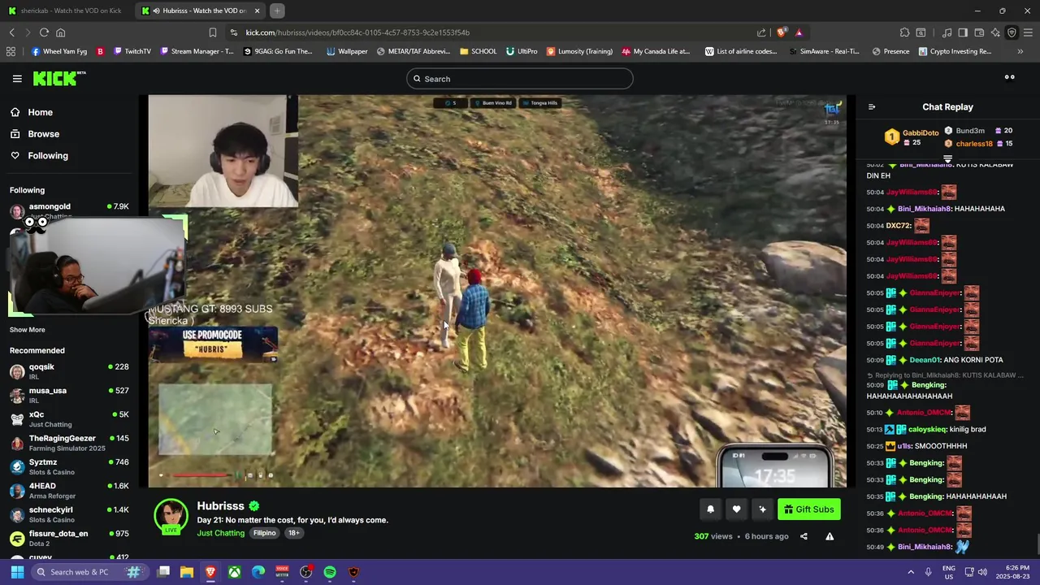Open a new browser tab
Viewport: 1040px width, 585px height.
(x=277, y=11)
